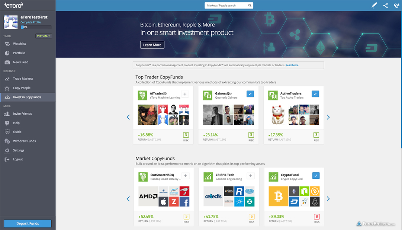The width and height of the screenshot is (402, 230).
Task: Click the Deposit Funds button
Action: click(28, 224)
